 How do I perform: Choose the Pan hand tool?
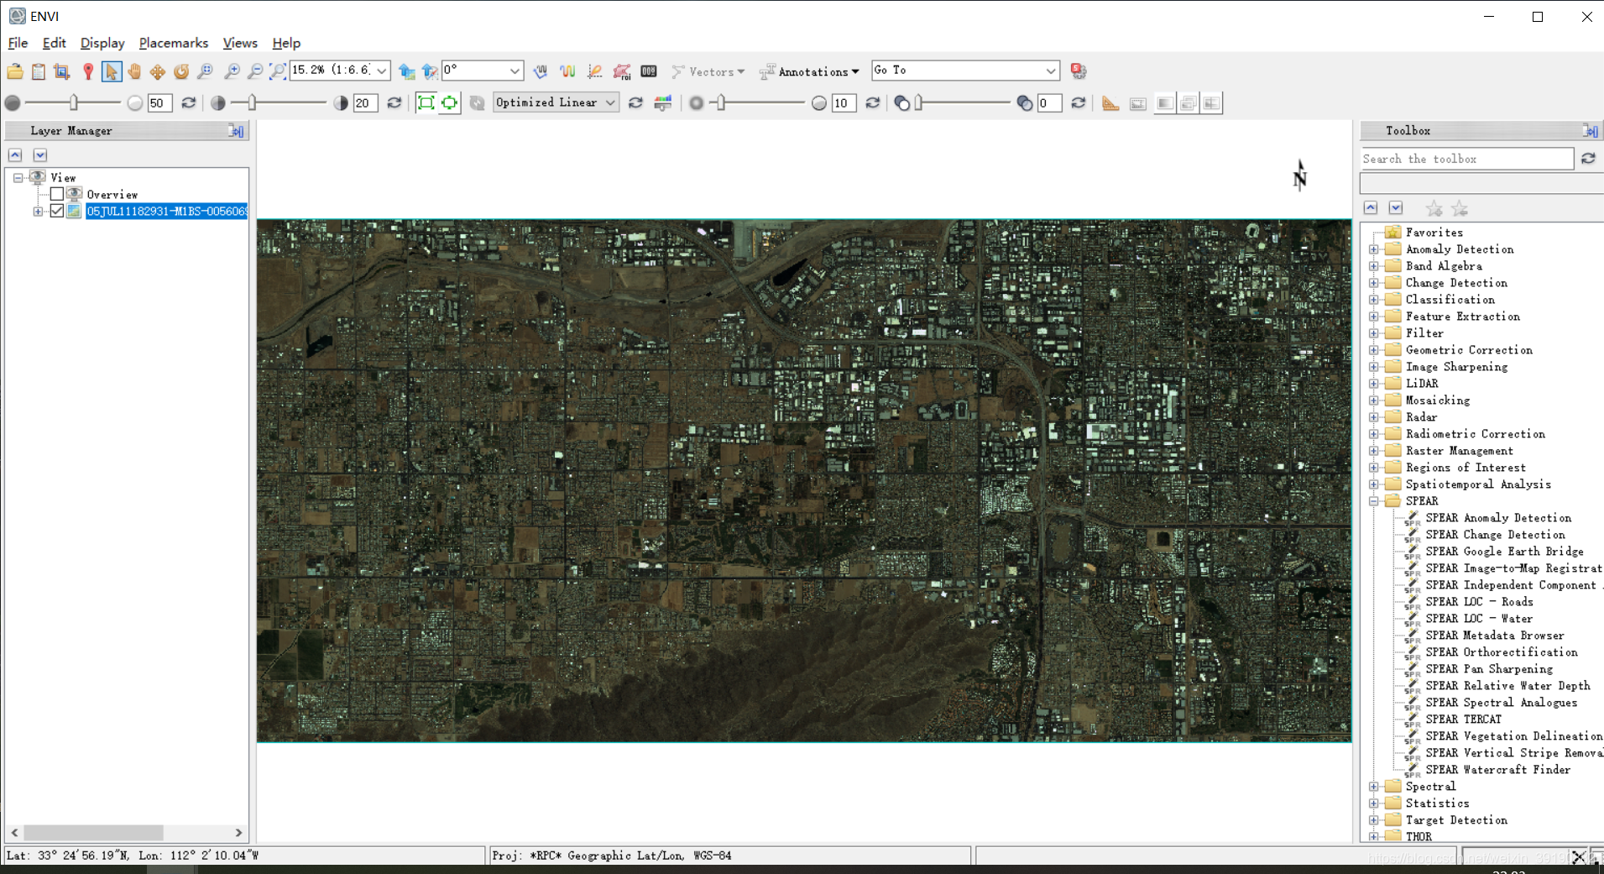[134, 71]
